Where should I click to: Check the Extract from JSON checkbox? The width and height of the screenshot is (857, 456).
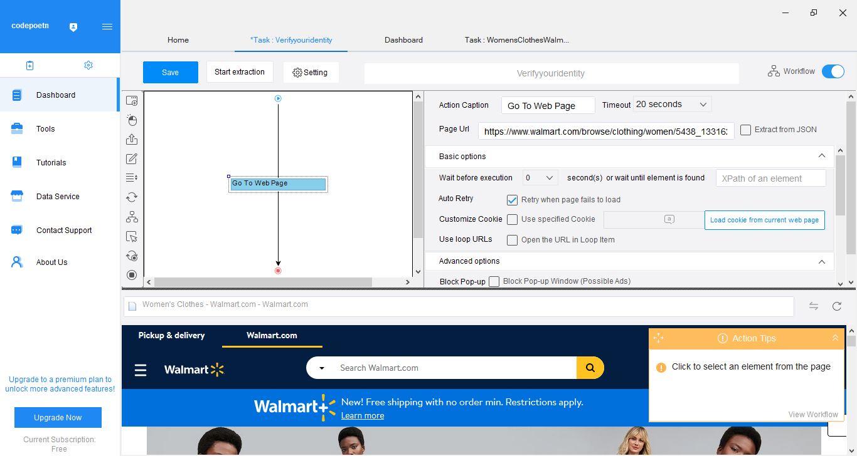click(745, 130)
